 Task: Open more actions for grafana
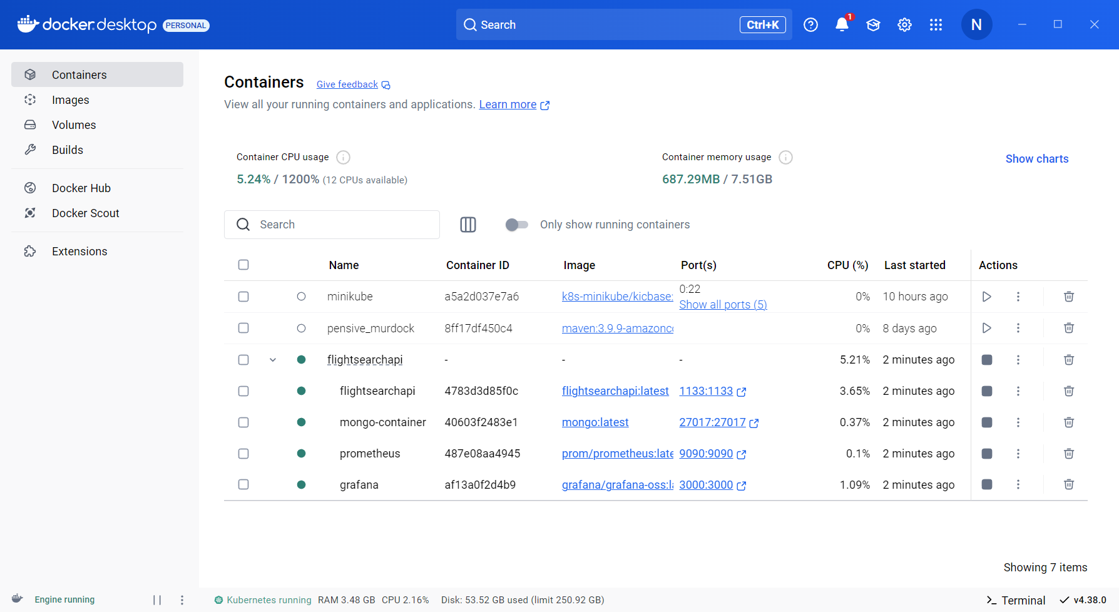coord(1018,484)
